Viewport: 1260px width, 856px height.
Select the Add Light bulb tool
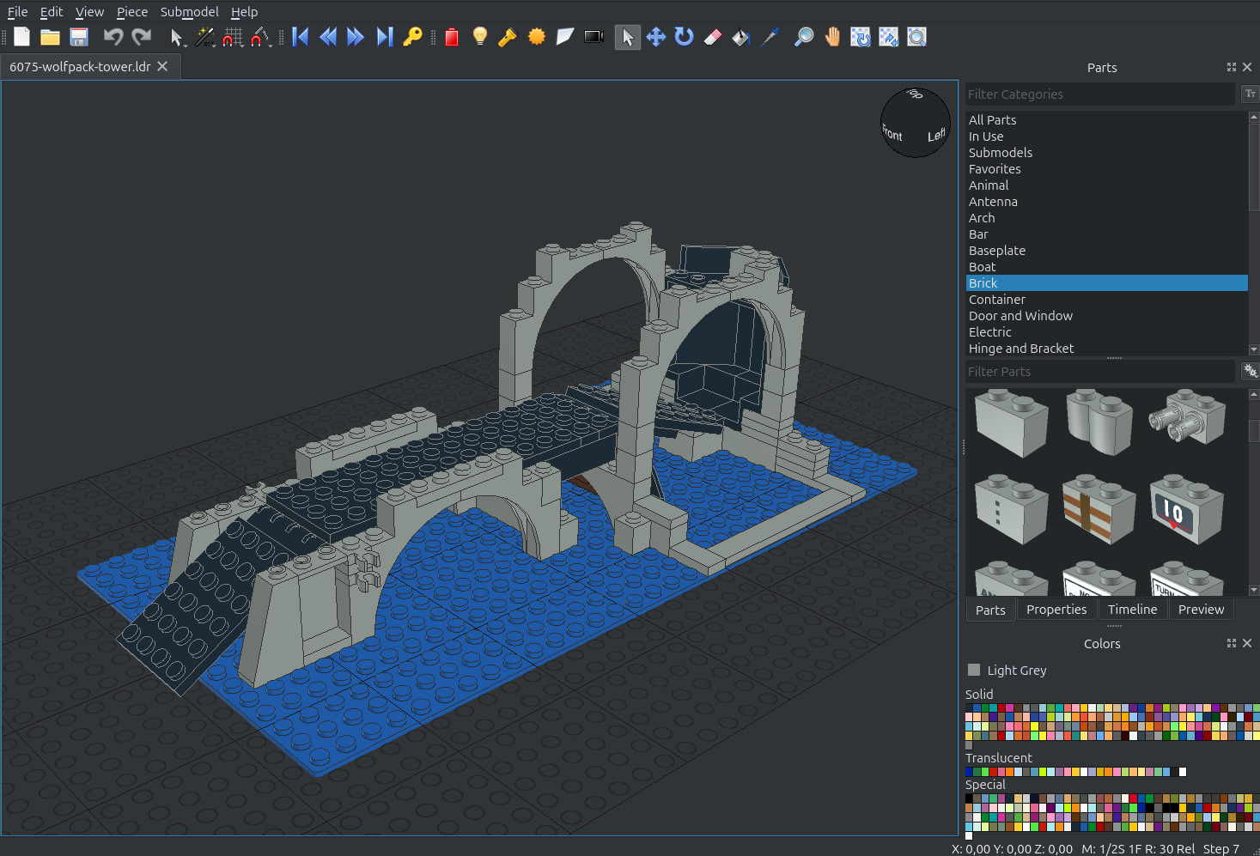[480, 37]
